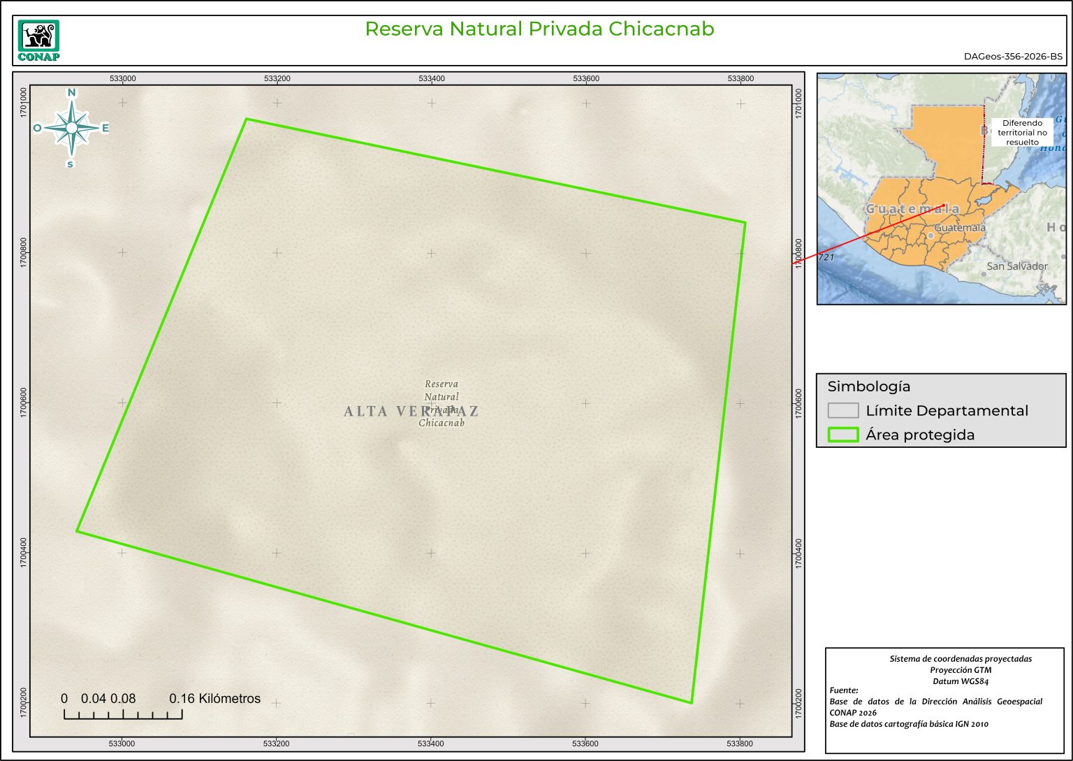Click the ALTA VERAPAZ department label
Viewport: 1073px width, 761px height.
(411, 412)
